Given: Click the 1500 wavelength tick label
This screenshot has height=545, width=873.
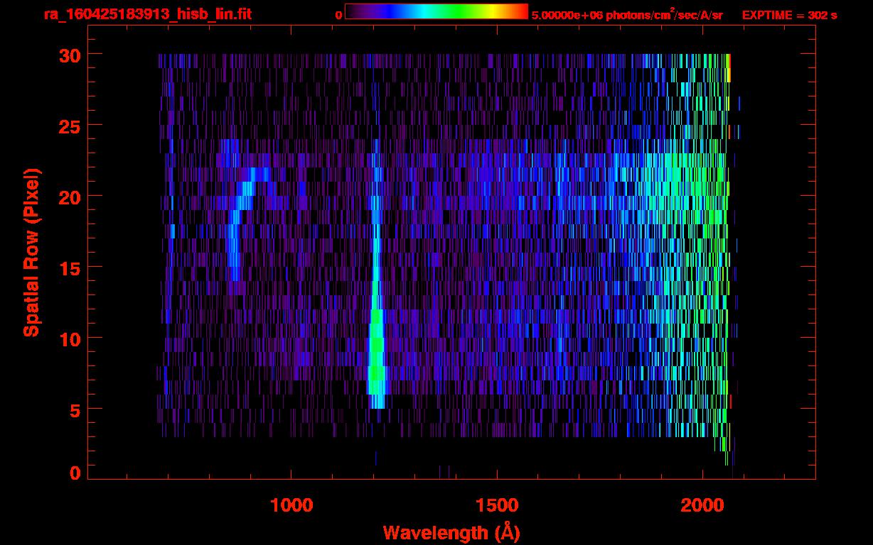Looking at the screenshot, I should 497,505.
